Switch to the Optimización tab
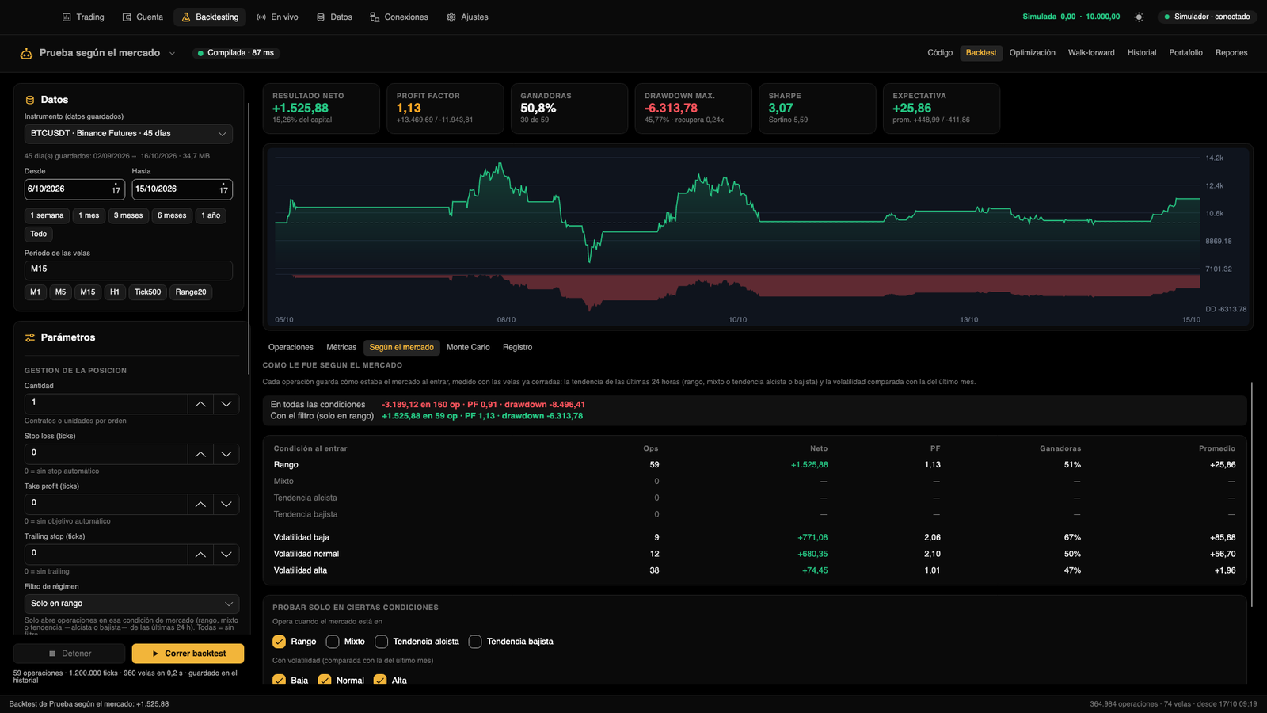The height and width of the screenshot is (713, 1267). [1032, 53]
